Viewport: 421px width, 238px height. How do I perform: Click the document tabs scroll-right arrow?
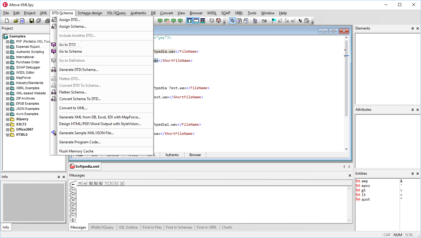tap(349, 167)
